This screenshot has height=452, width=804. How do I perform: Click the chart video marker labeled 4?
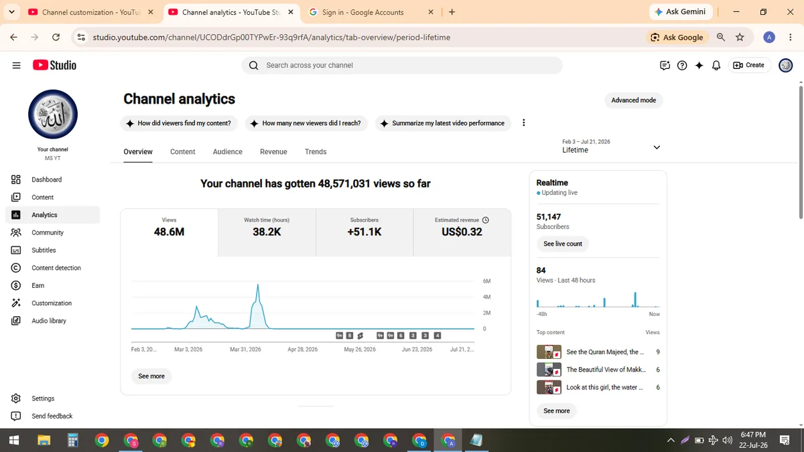point(438,335)
